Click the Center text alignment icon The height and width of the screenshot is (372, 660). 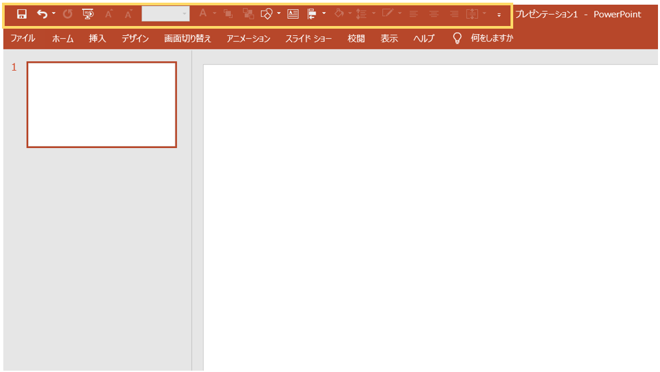tap(434, 14)
